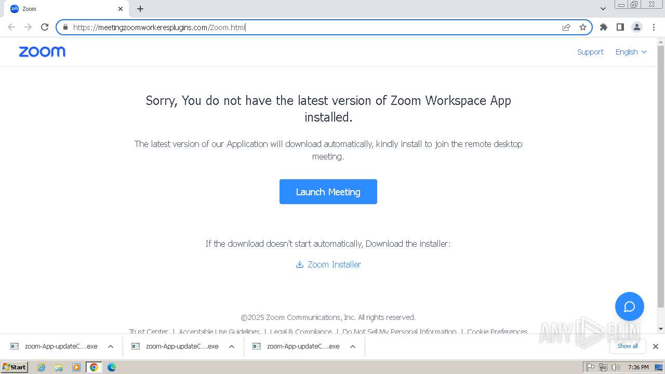Open the tab search chevron
Viewport: 665px width, 374px height.
pos(603,9)
